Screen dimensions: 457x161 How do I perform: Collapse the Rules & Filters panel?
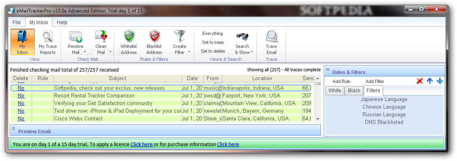(x=327, y=70)
